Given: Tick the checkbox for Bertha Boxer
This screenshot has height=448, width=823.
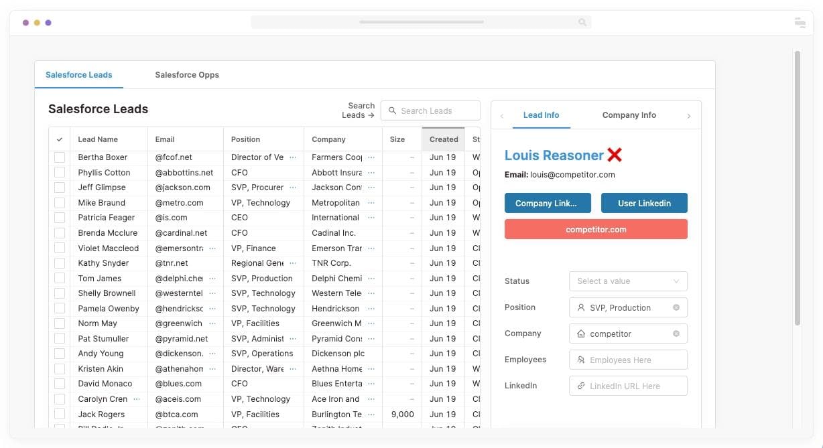Looking at the screenshot, I should (60, 157).
